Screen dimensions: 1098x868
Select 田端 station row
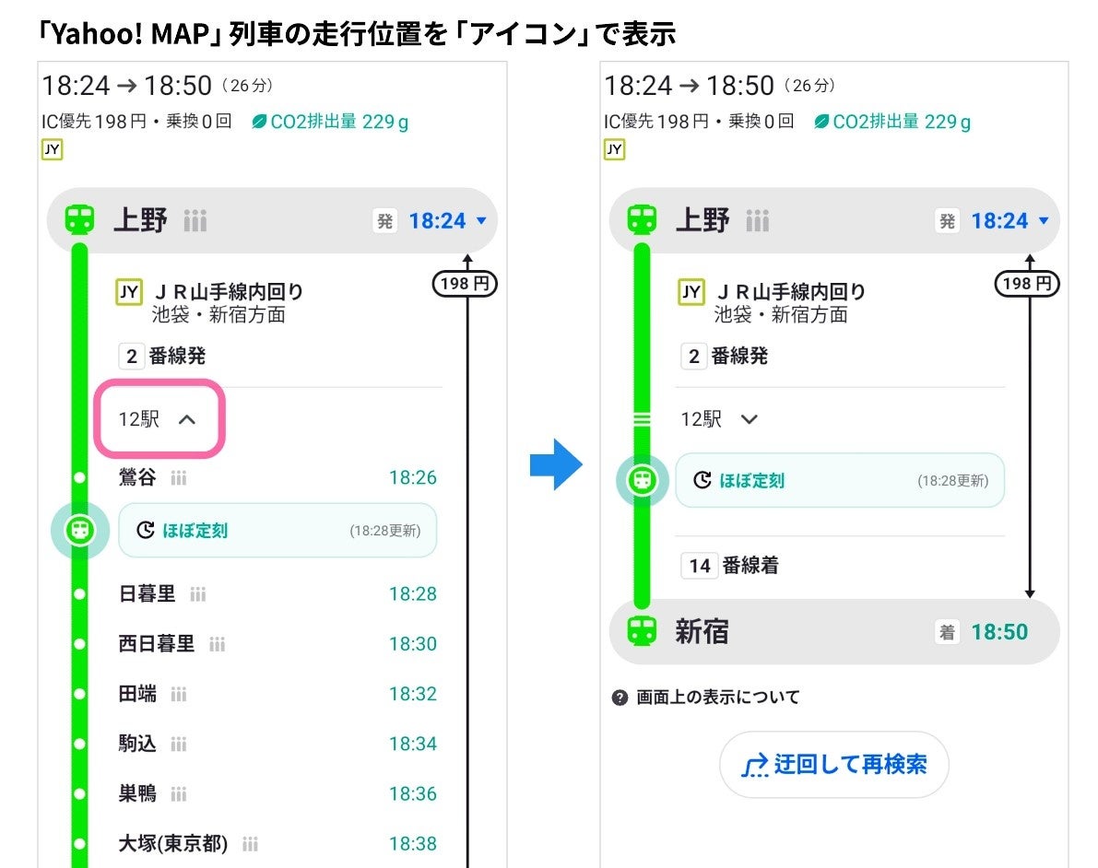277,694
